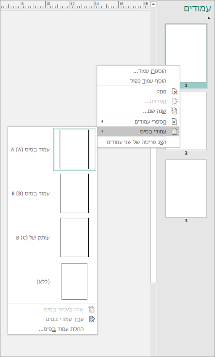Collapse the עמודים pane using the small arrow
This screenshot has height=357, width=215.
click(209, 18)
